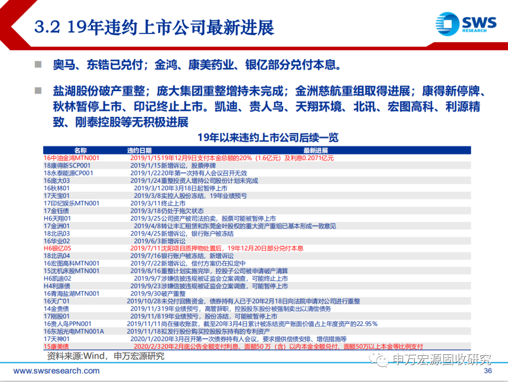The width and height of the screenshot is (508, 382).
Task: Click the progress text '2019/6/3新增诉讼'
Action: (x=160, y=241)
